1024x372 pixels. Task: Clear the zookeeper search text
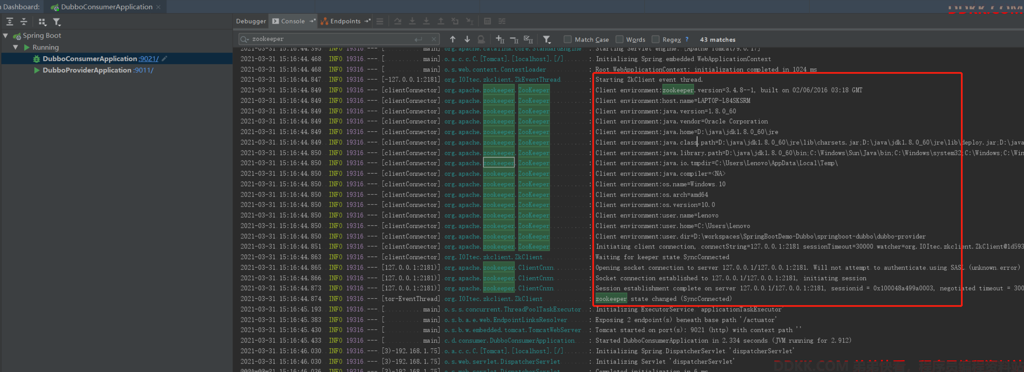click(x=434, y=39)
